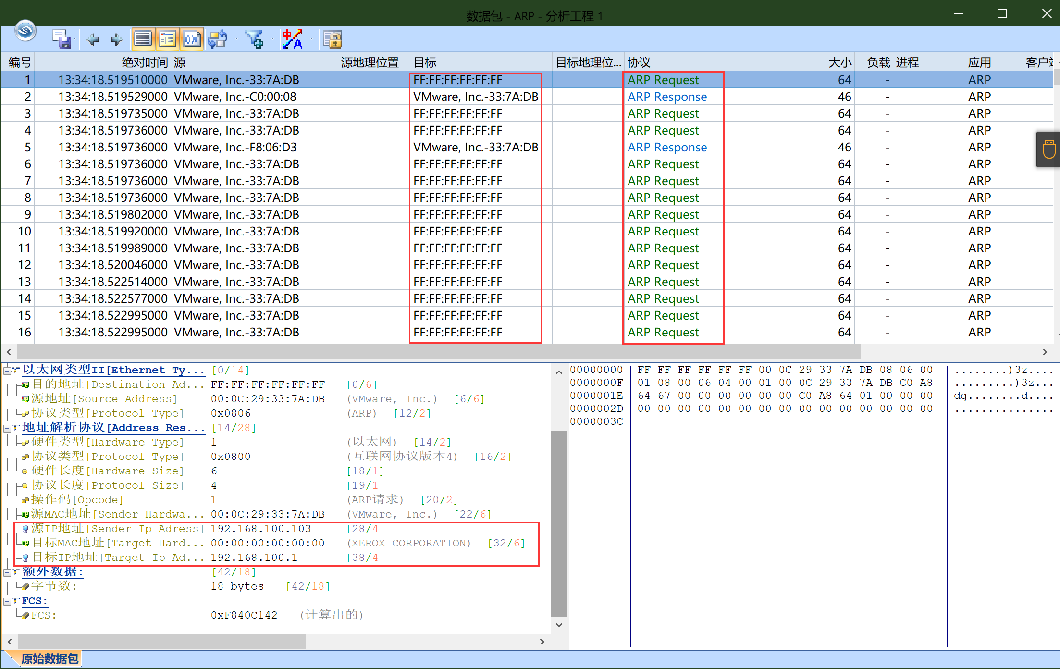Screen dimensions: 1060x669
Task: Click the next packet arrow
Action: click(115, 38)
